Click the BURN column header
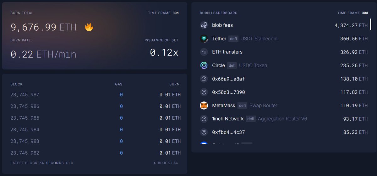The image size is (377, 176). [174, 84]
